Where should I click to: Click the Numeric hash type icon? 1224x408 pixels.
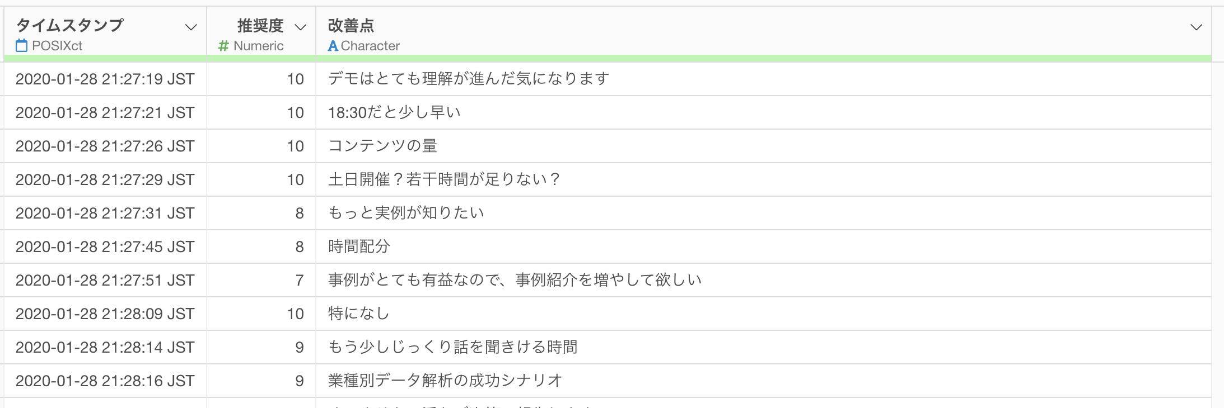(223, 46)
